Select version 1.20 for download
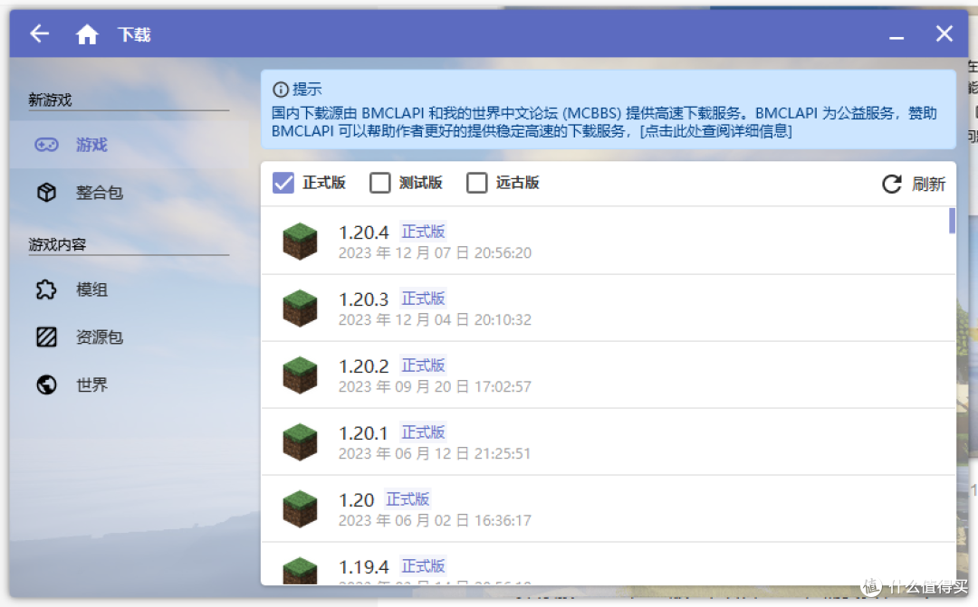Image resolution: width=978 pixels, height=607 pixels. [609, 508]
